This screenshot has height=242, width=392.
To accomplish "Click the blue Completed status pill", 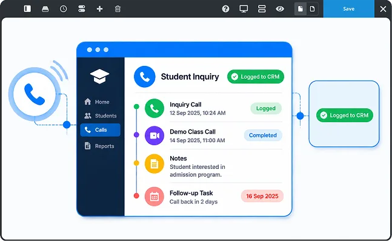I will click(263, 136).
